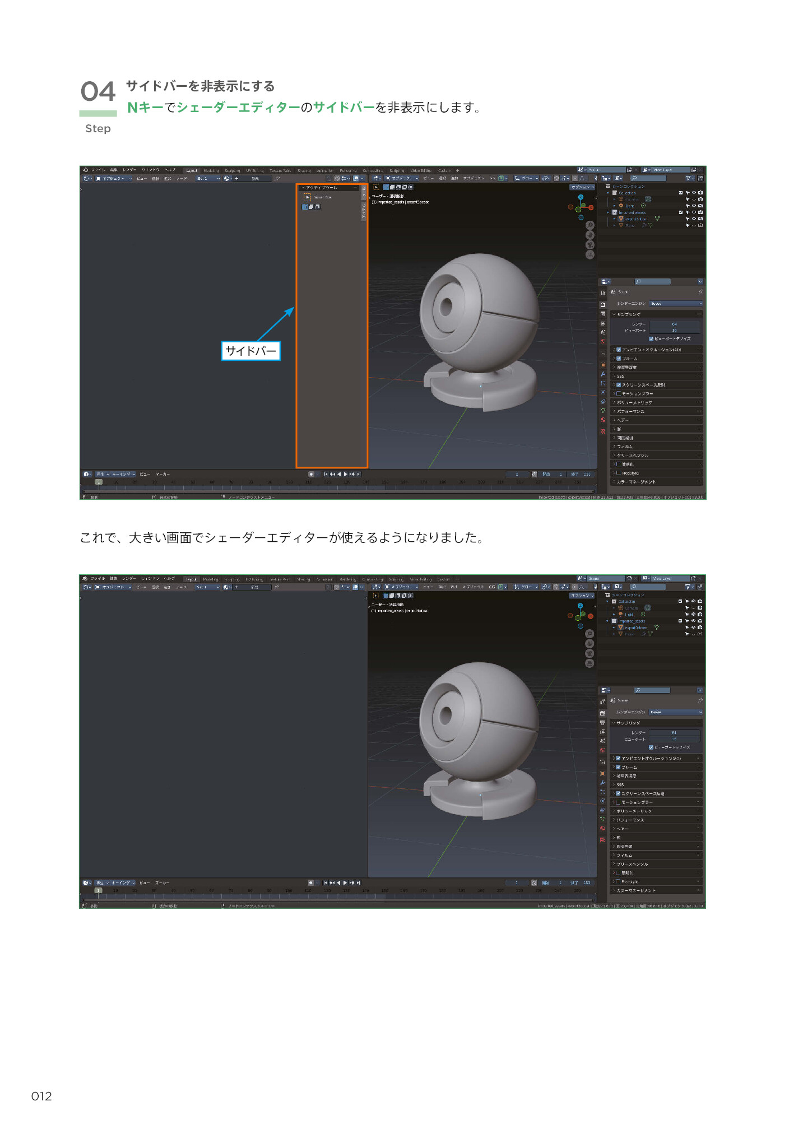Viewport: 803px width, 1134px height.
Task: Expand the カラーマネージメント panel in upper screenshot
Action: [x=636, y=482]
